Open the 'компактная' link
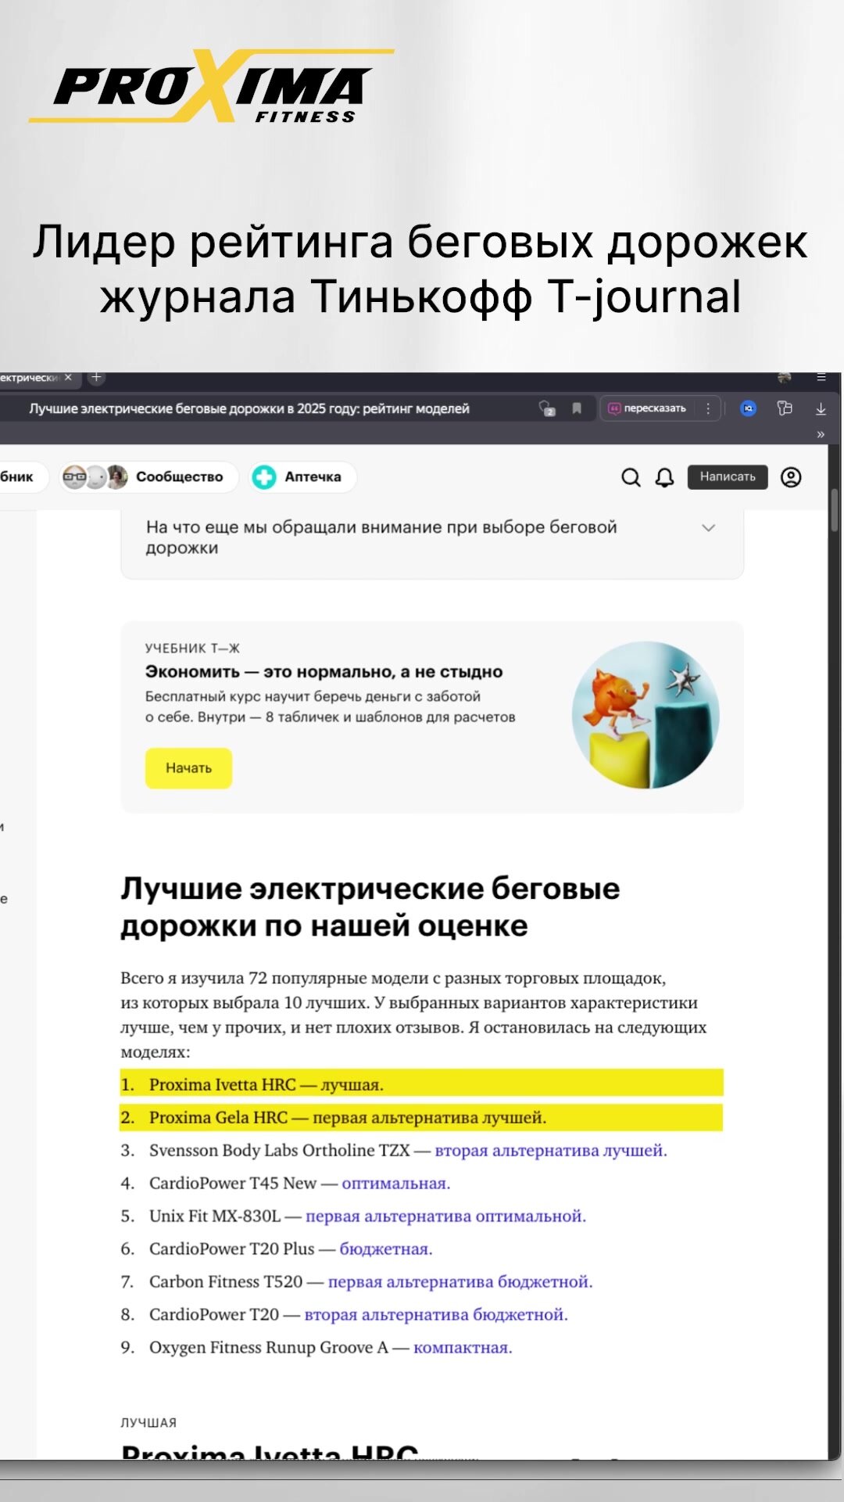Viewport: 844px width, 1502px height. pyautogui.click(x=463, y=1347)
